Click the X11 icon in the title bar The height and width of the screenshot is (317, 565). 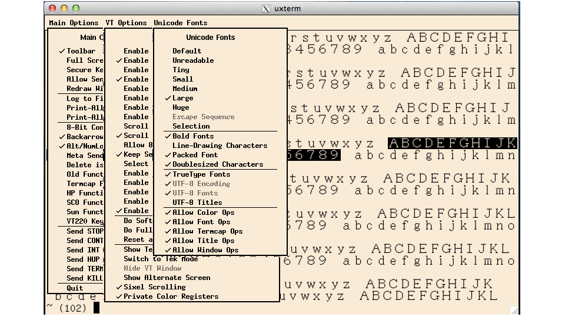(266, 8)
